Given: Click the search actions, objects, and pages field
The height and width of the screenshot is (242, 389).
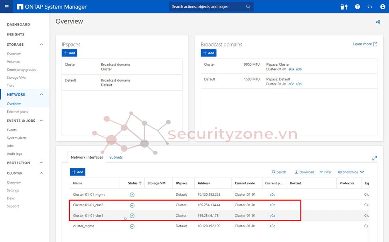Looking at the screenshot, I should (x=207, y=7).
